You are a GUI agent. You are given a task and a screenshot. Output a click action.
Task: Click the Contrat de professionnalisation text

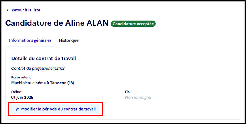tap(38, 69)
